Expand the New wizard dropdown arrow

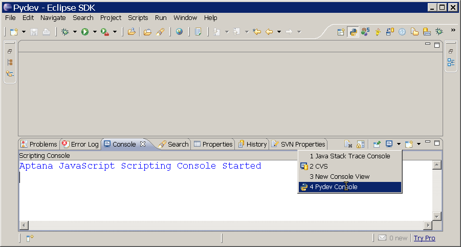pos(24,32)
